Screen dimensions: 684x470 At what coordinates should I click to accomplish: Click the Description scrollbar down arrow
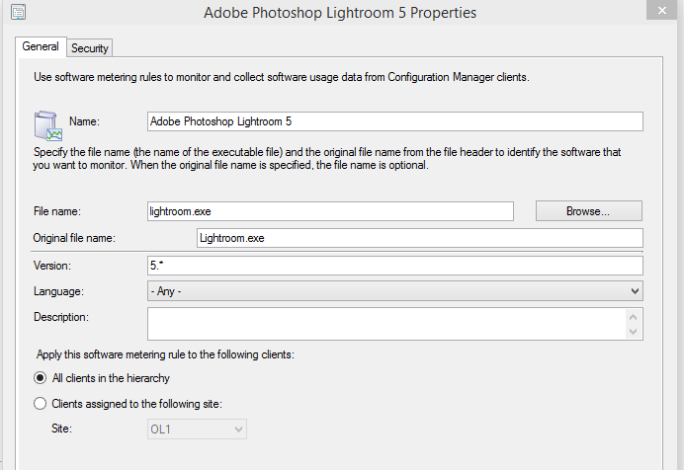[x=633, y=332]
